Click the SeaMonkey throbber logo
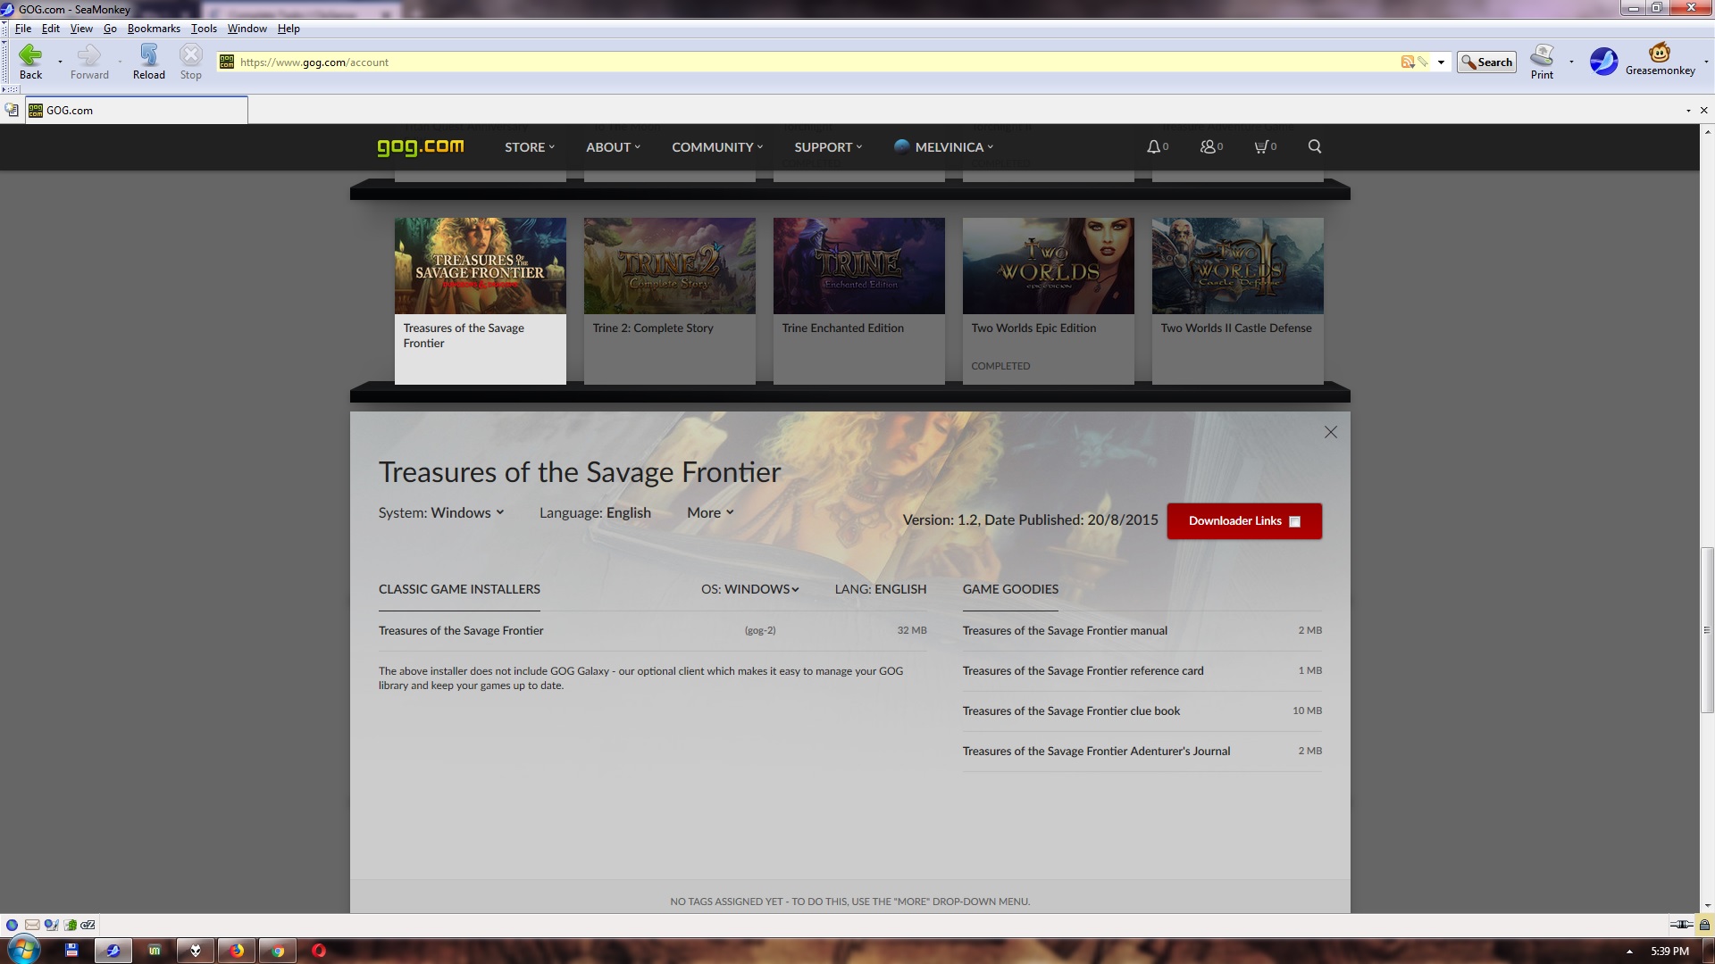The height and width of the screenshot is (964, 1715). (x=1603, y=62)
